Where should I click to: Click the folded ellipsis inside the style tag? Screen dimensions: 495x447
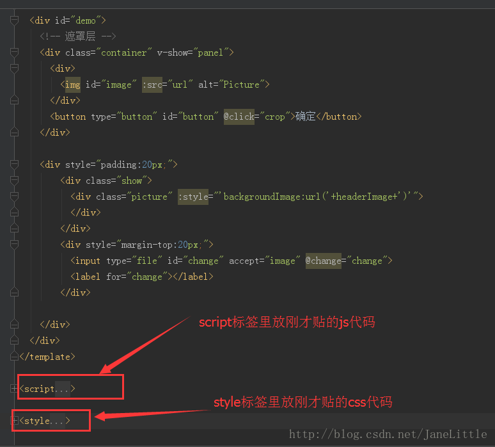tap(58, 421)
